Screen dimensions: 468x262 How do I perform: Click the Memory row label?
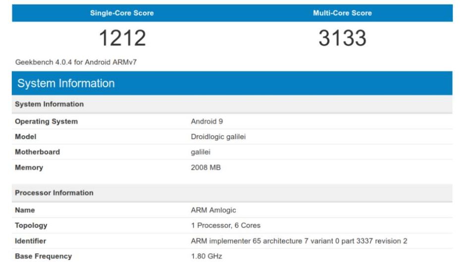coord(29,167)
